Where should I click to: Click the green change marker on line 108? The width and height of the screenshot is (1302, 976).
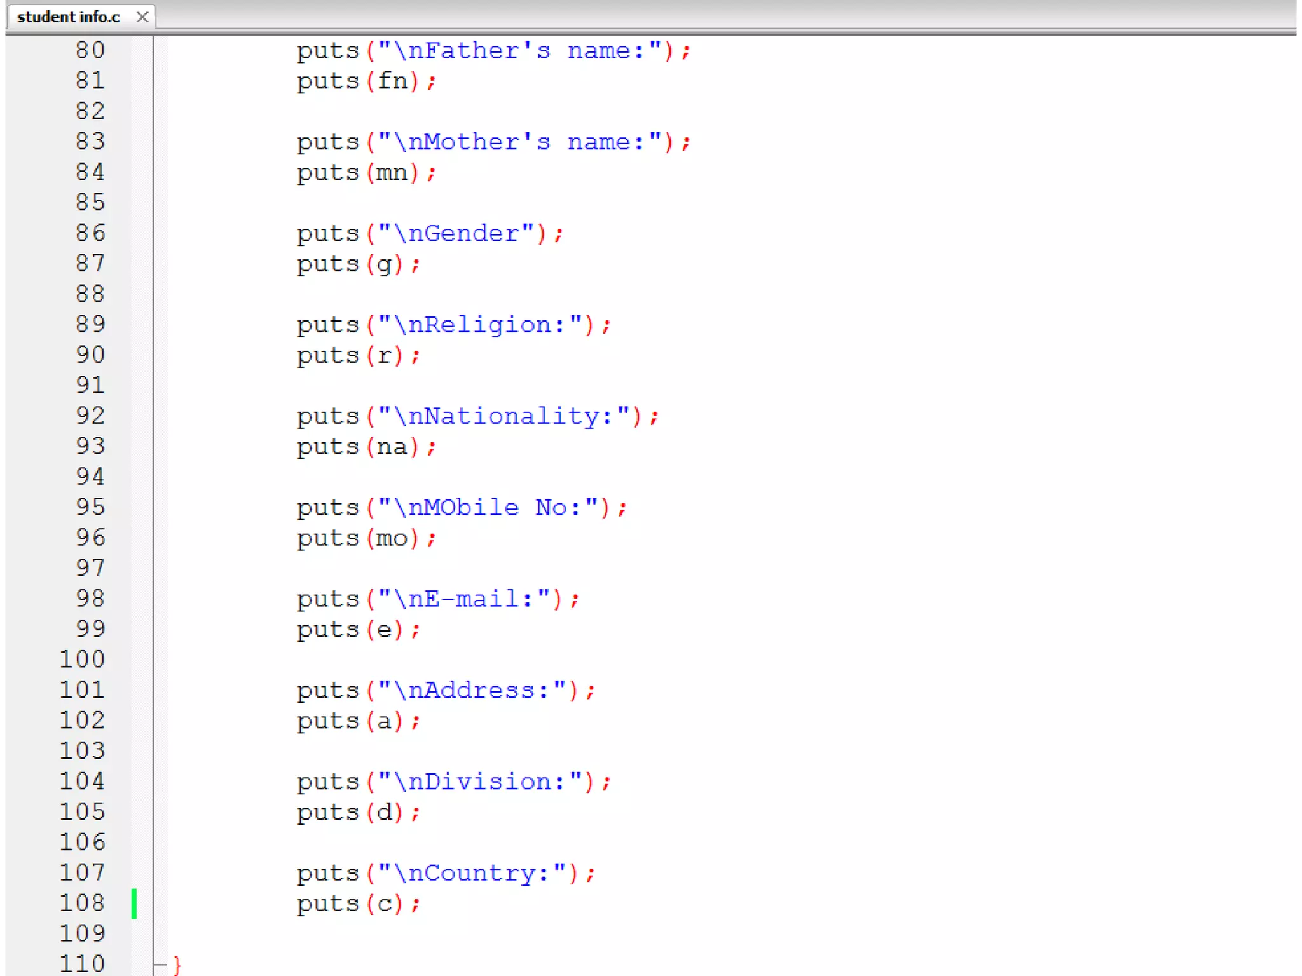(x=134, y=903)
